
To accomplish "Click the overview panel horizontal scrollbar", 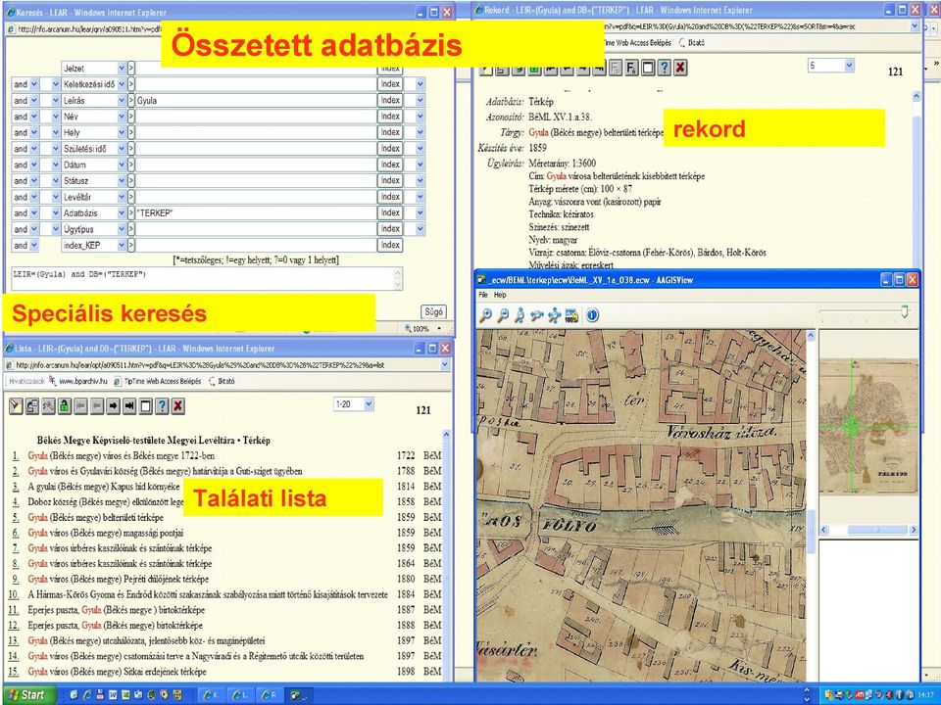I will click(x=868, y=530).
